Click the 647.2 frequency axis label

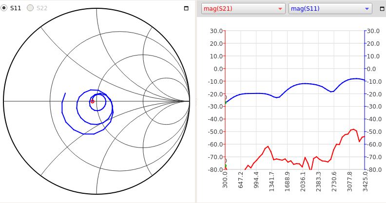click(x=241, y=180)
